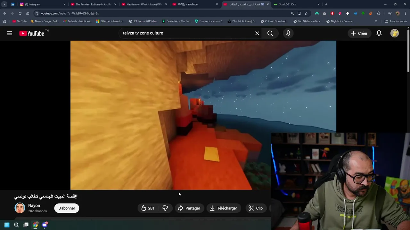Click the magnifier search button
Viewport: 410px width, 230px height.
[270, 33]
